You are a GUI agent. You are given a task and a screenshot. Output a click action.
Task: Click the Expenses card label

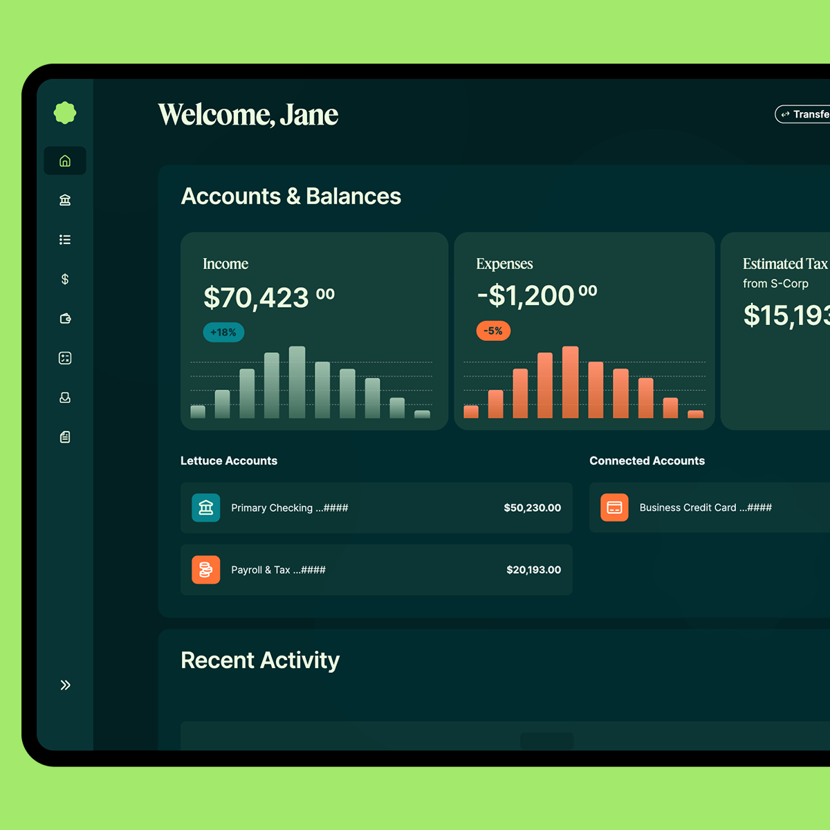coord(504,264)
